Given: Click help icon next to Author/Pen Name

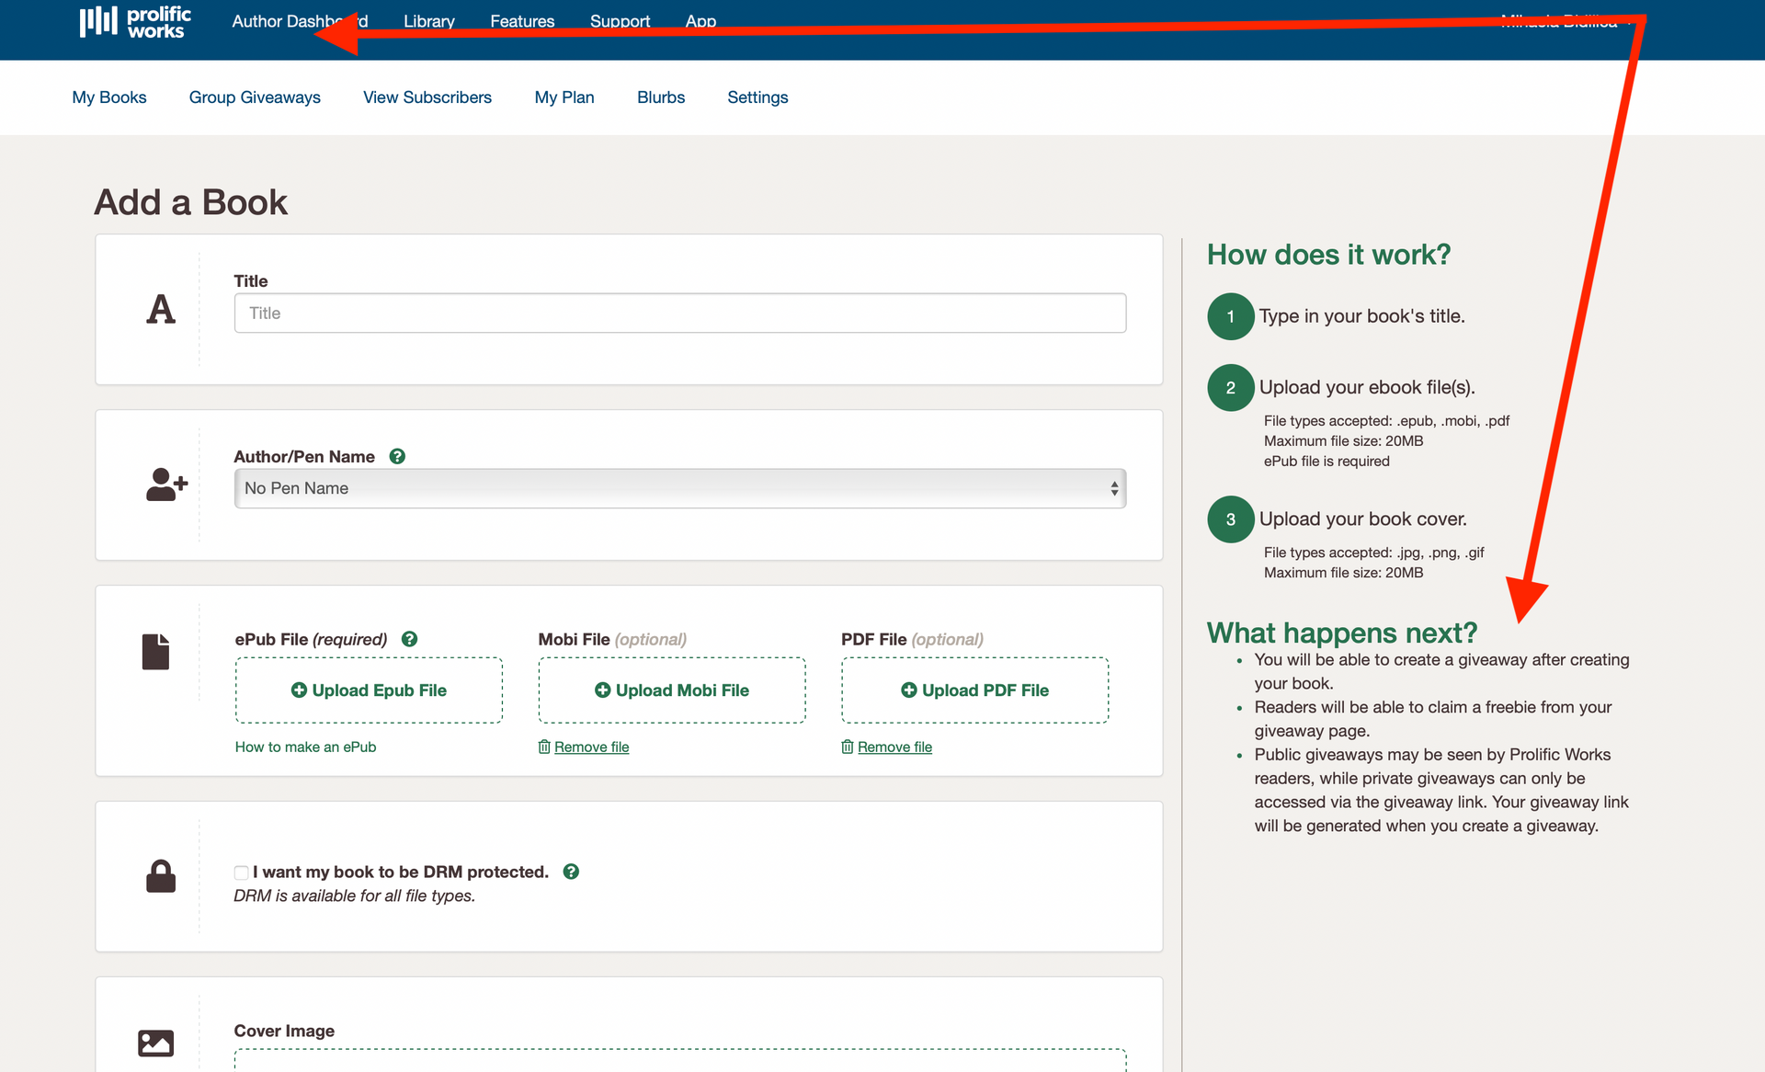Looking at the screenshot, I should click(x=397, y=456).
